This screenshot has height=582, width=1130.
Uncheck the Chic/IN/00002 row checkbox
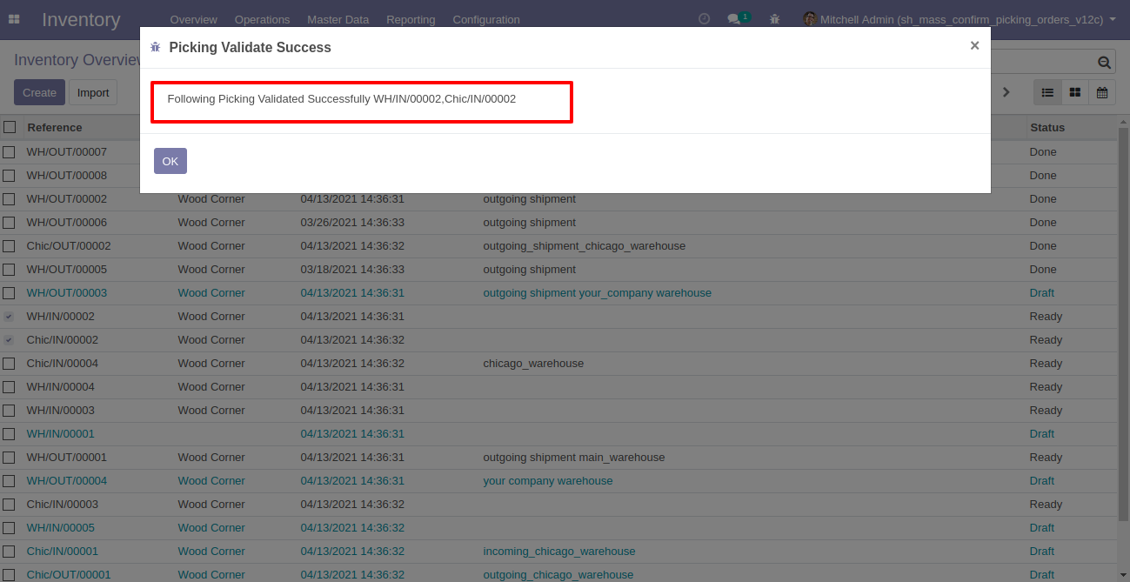pos(9,339)
